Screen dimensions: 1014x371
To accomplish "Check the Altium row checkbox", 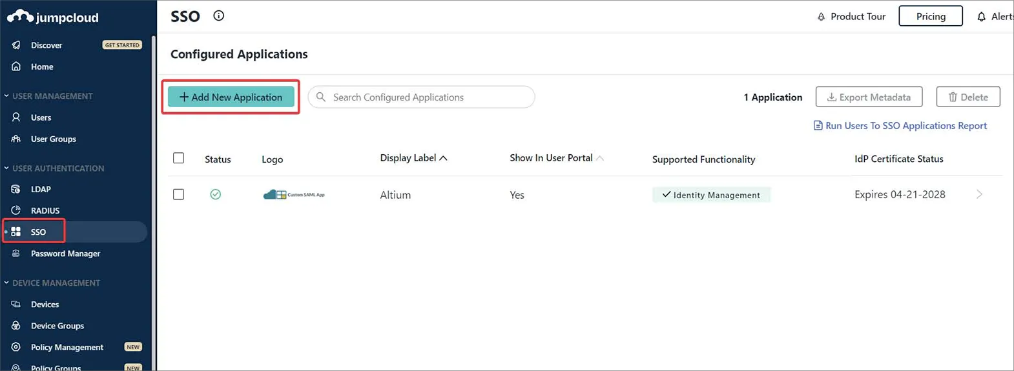I will pyautogui.click(x=179, y=194).
